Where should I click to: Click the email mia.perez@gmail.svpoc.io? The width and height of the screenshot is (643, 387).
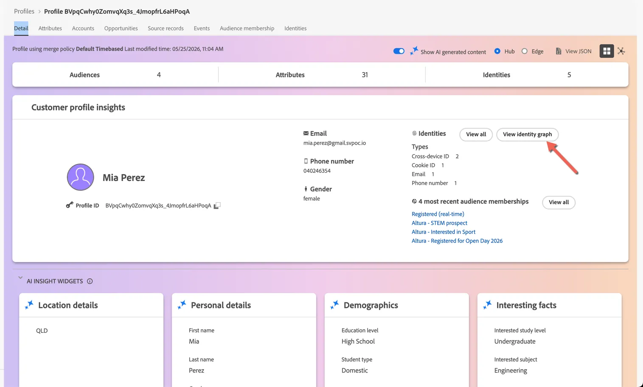coord(334,143)
